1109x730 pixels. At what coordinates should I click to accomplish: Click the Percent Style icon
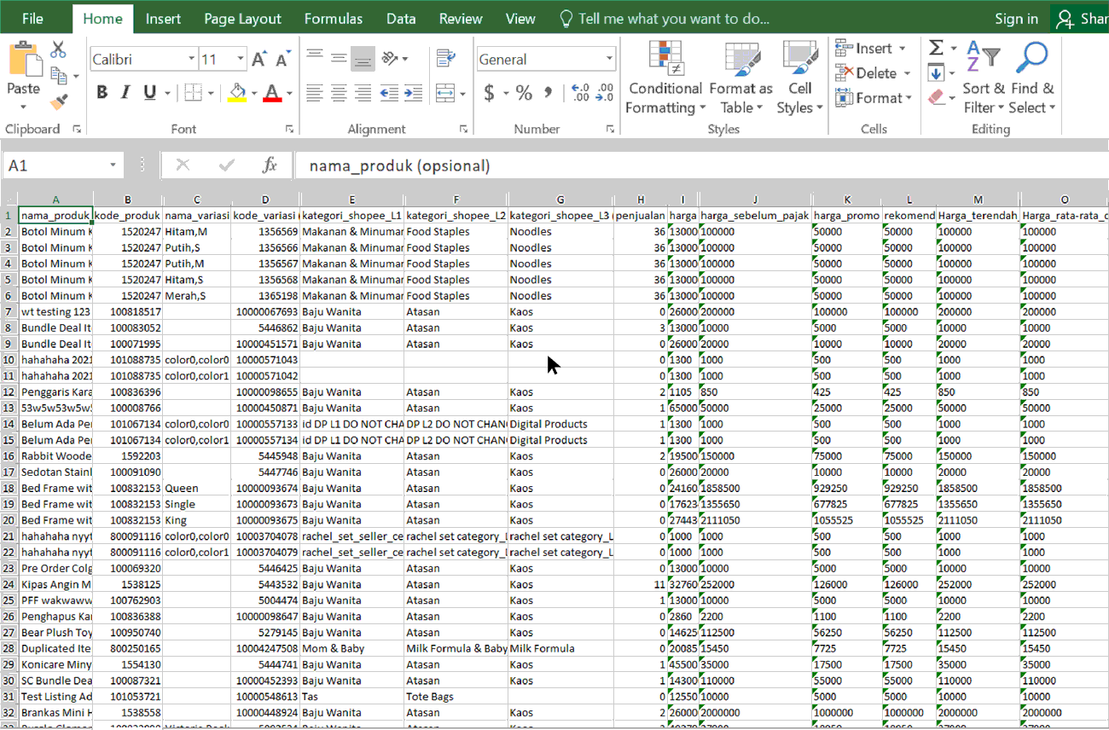tap(524, 92)
